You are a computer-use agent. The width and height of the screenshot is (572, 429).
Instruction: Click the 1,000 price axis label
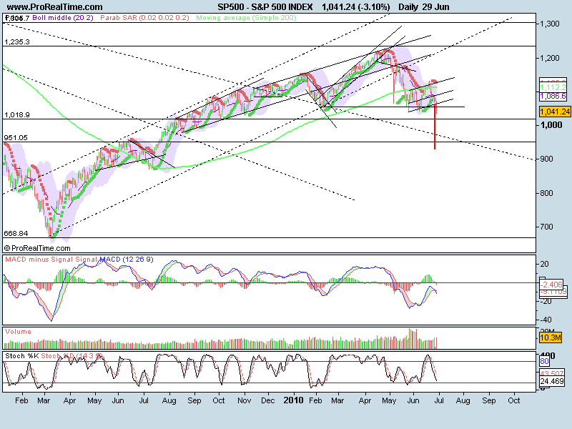[551, 124]
